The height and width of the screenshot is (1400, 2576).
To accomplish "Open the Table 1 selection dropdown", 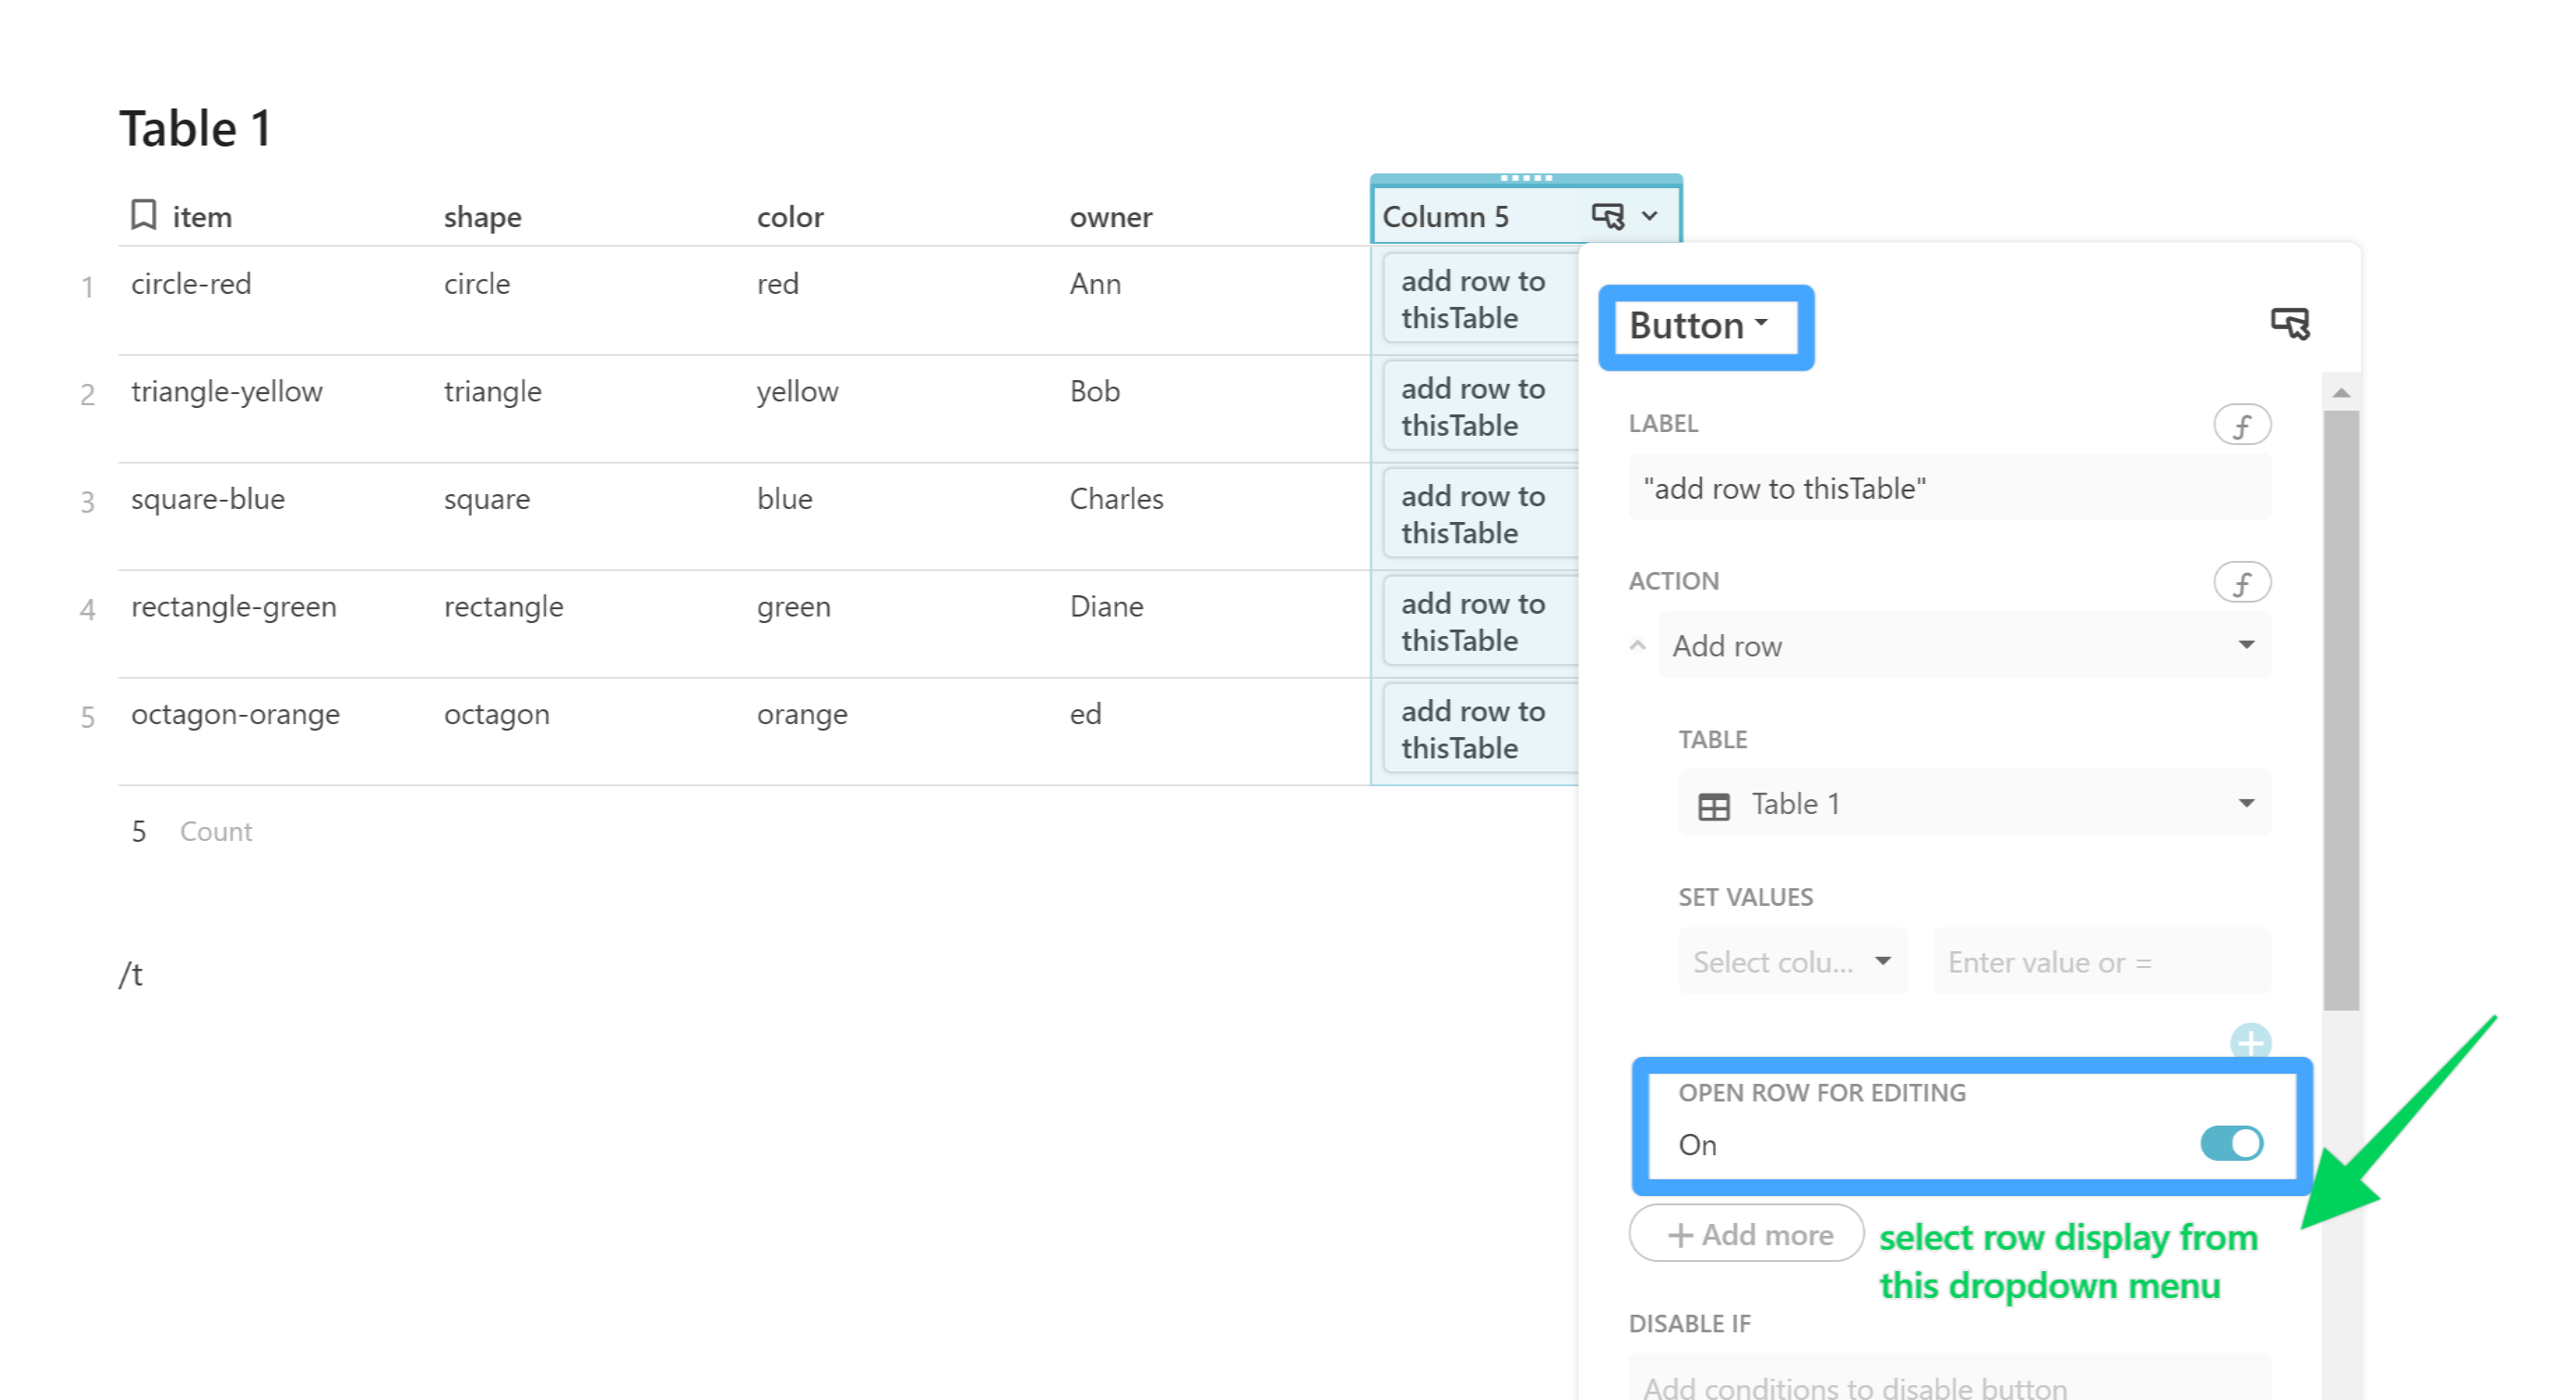I will pyautogui.click(x=2245, y=804).
